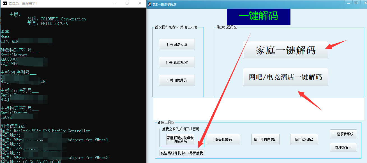Image resolution: width=367 pixels, height=163 pixels.
Task: Click the DZ app icon in title bar
Action: [149, 4]
